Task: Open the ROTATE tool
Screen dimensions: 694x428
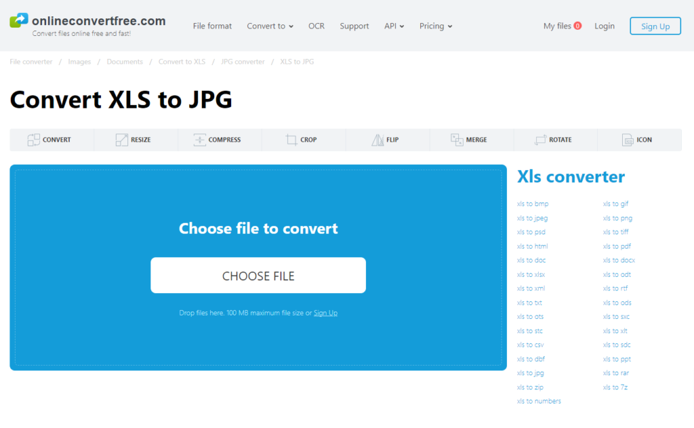Action: tap(555, 140)
